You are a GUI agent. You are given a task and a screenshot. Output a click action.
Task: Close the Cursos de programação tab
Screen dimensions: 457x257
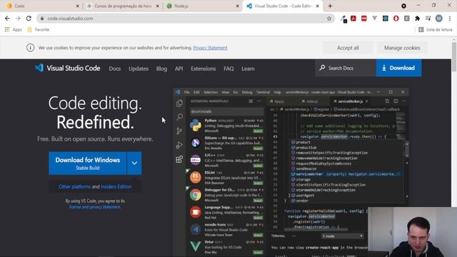(157, 6)
